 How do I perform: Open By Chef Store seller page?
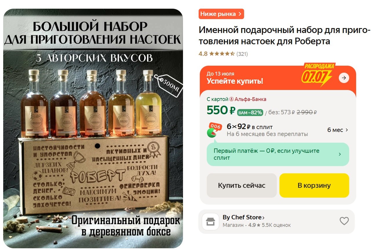coord(244,217)
